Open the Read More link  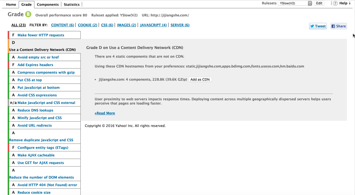[105, 113]
